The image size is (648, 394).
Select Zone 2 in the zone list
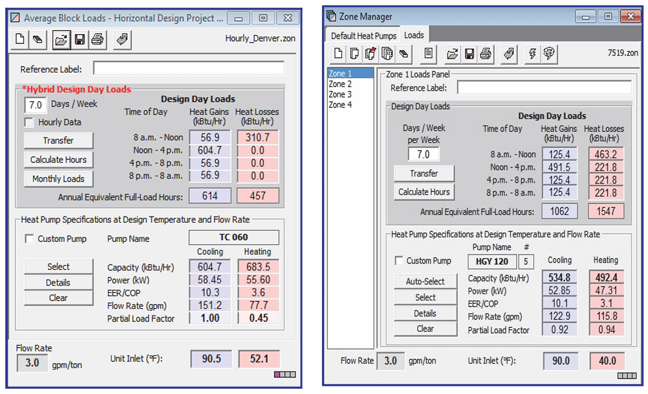tap(350, 84)
